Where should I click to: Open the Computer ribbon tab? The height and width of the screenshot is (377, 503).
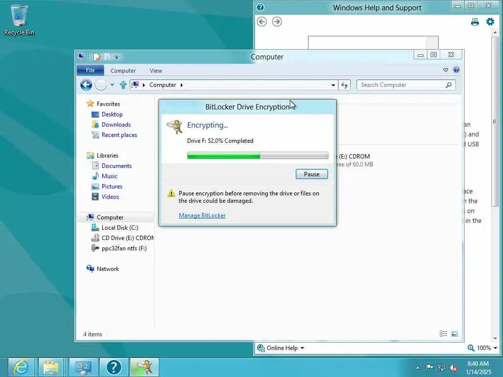coord(123,71)
